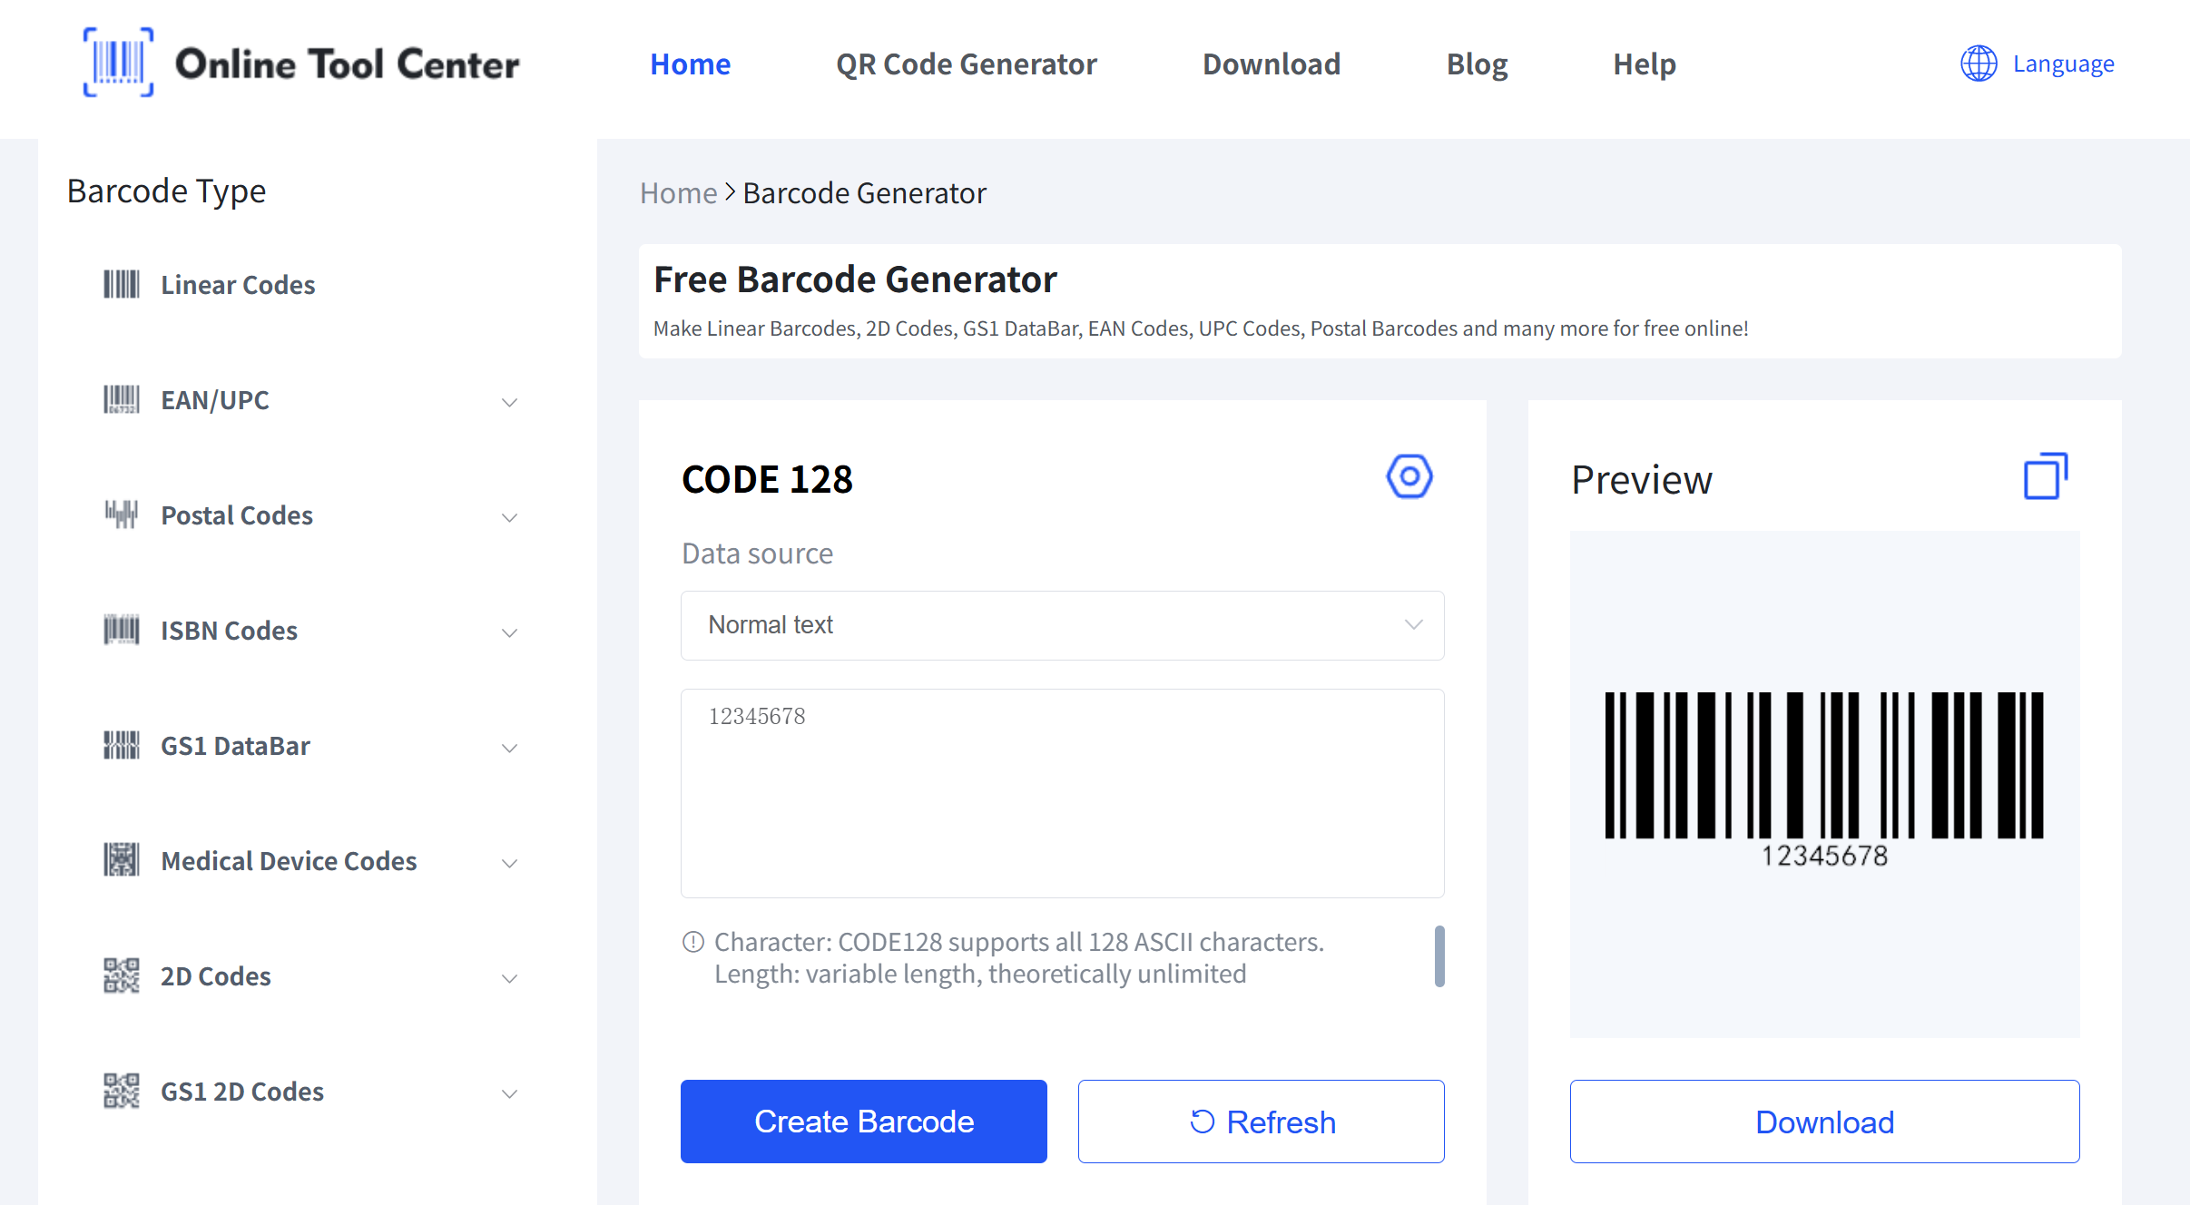Click the 2D Codes QR icon
The height and width of the screenshot is (1205, 2190).
[x=121, y=975]
